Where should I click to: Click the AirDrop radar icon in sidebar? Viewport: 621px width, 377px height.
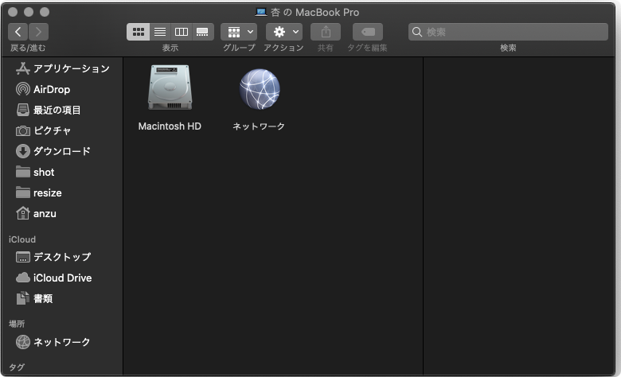click(x=23, y=89)
